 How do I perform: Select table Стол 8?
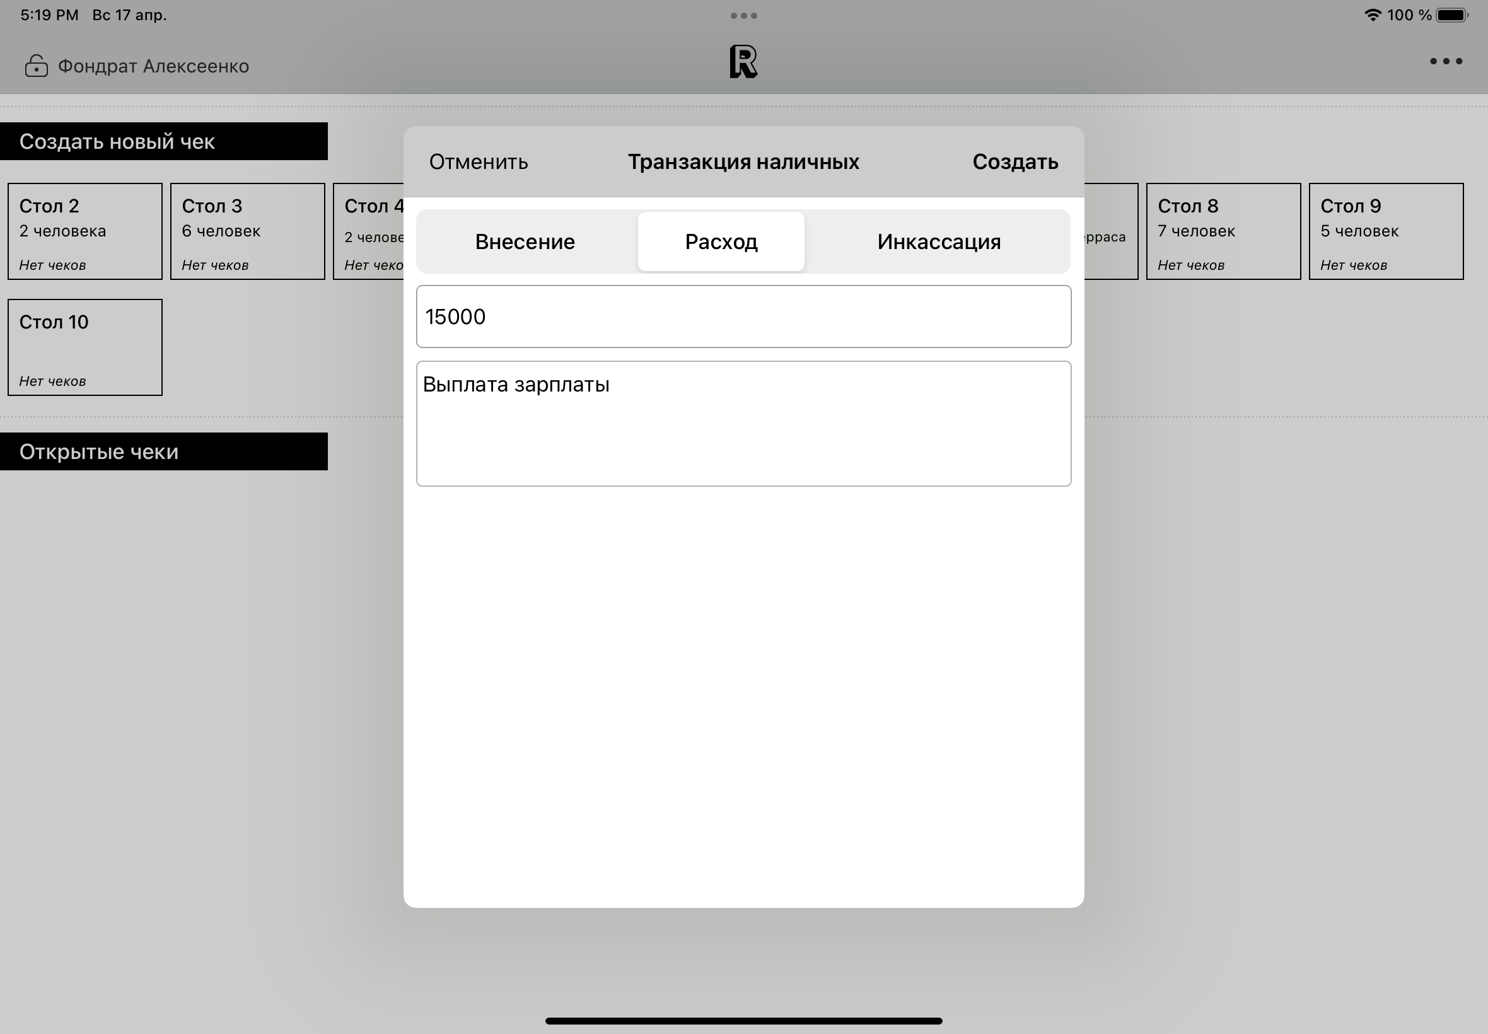1223,231
